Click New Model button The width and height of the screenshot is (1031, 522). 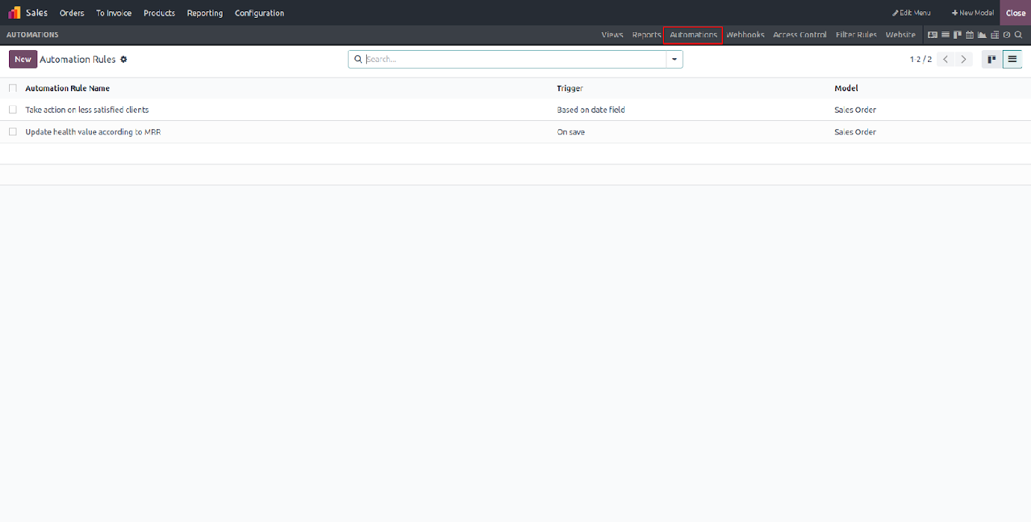pyautogui.click(x=972, y=13)
